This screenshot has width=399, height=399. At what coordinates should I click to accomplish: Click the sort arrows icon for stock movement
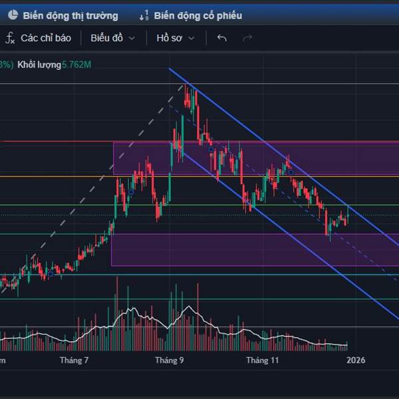click(144, 15)
